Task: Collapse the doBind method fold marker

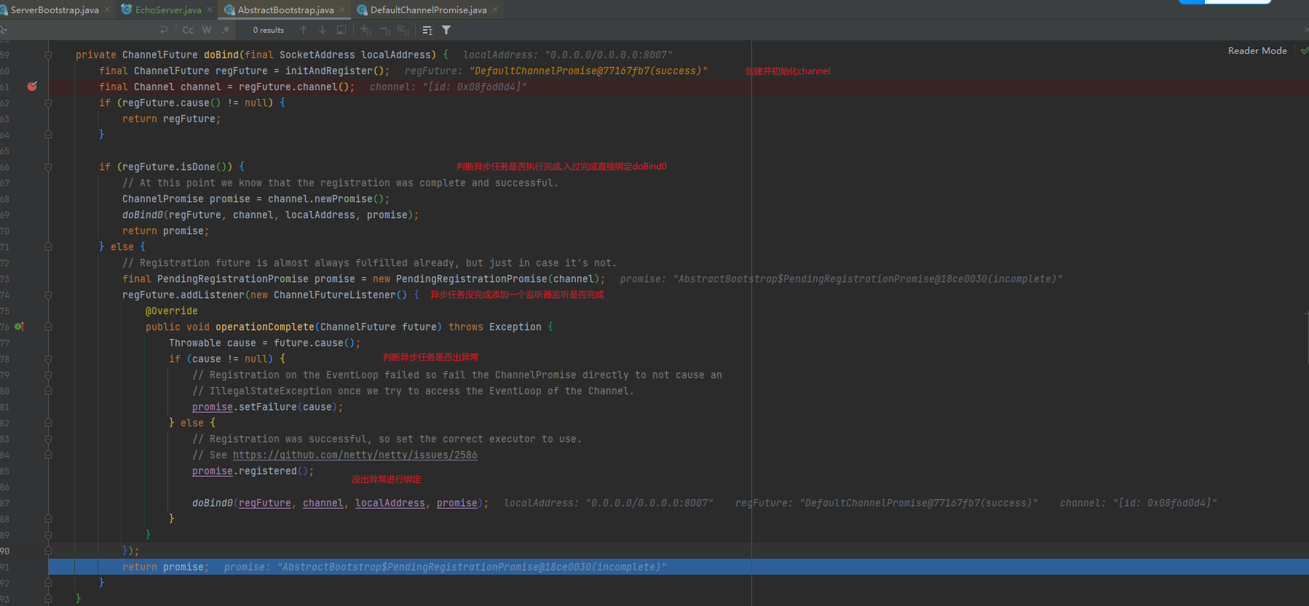Action: [x=48, y=55]
